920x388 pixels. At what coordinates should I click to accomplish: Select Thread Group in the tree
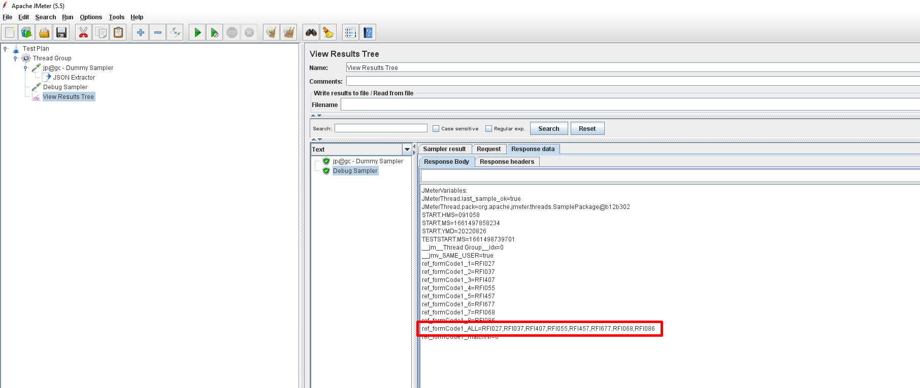(x=52, y=58)
